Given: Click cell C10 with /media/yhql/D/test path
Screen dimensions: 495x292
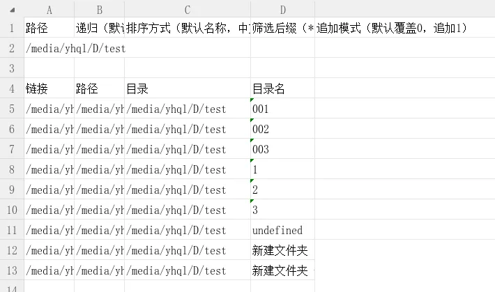Looking at the screenshot, I should point(188,210).
